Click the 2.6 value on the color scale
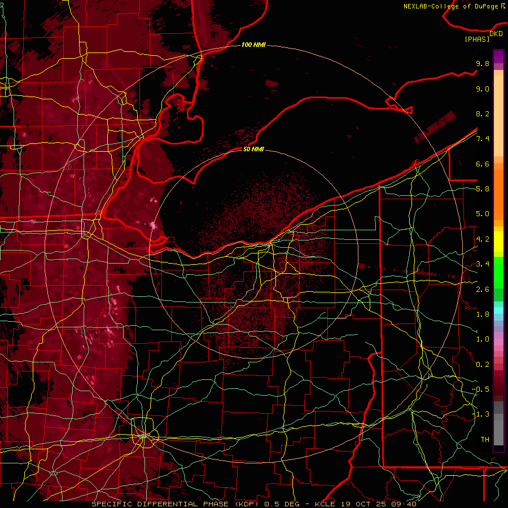Image resolution: width=508 pixels, height=508 pixels. pyautogui.click(x=483, y=289)
